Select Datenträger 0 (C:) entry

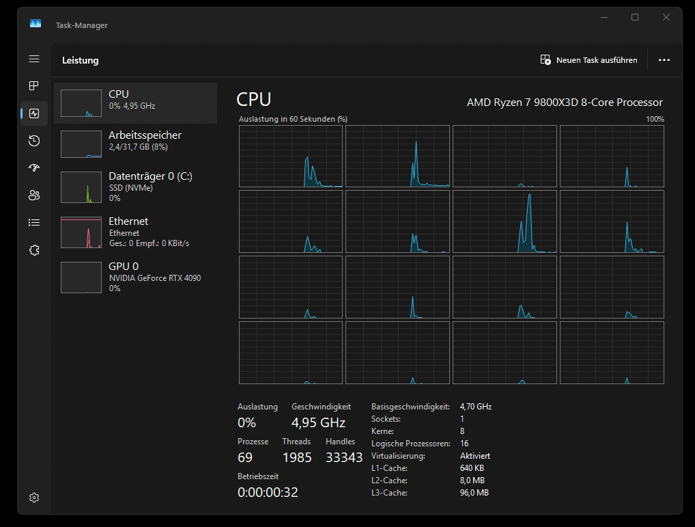[136, 187]
